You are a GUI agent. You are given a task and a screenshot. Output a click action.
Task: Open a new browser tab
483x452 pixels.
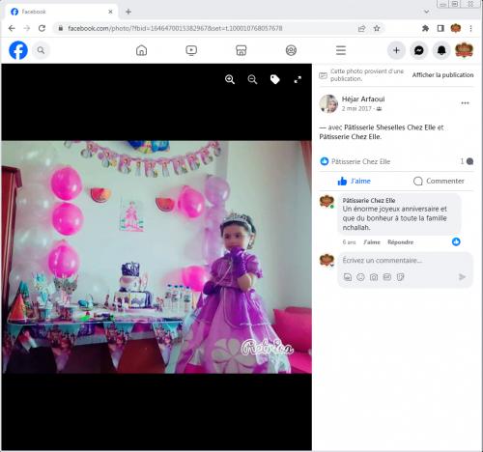(x=128, y=12)
